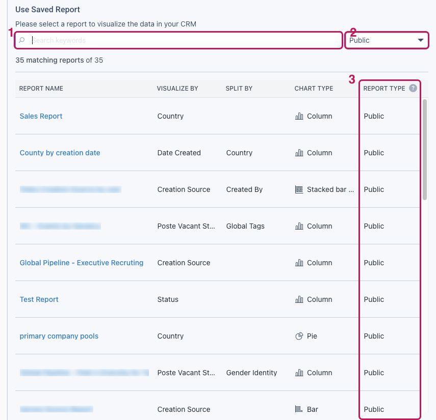Open blurred report with Bar chart type

tap(57, 409)
